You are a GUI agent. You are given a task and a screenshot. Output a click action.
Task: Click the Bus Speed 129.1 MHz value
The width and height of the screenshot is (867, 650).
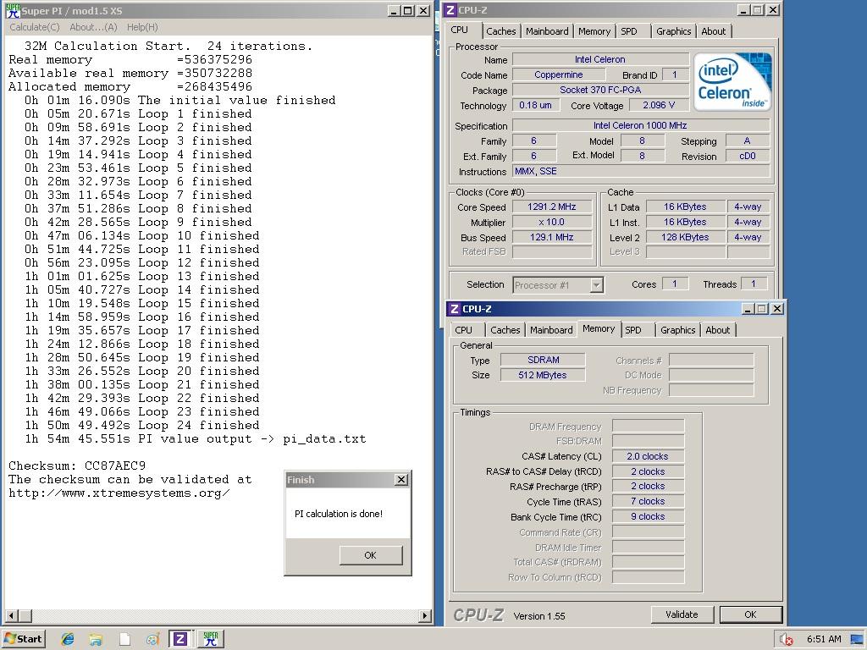pyautogui.click(x=552, y=237)
